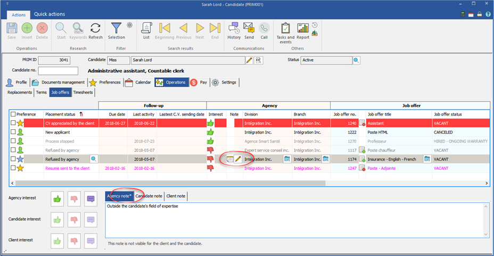Screen dimensions: 494x256
Task: Click the note area's down scroll arrow
Action: [486, 234]
